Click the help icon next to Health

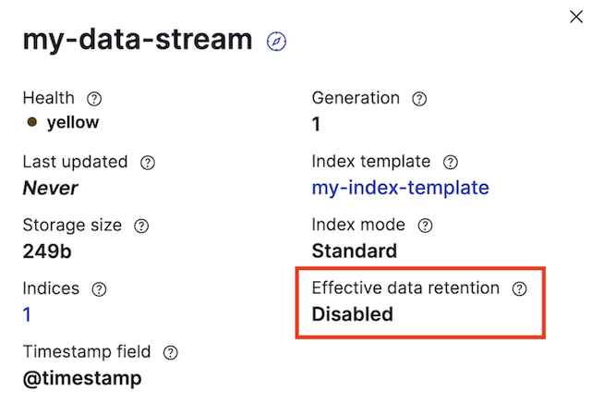[x=94, y=98]
